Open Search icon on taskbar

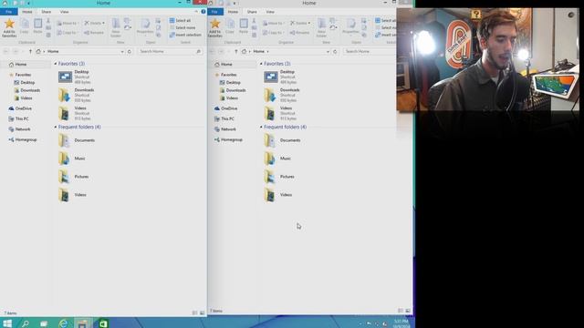click(x=26, y=323)
